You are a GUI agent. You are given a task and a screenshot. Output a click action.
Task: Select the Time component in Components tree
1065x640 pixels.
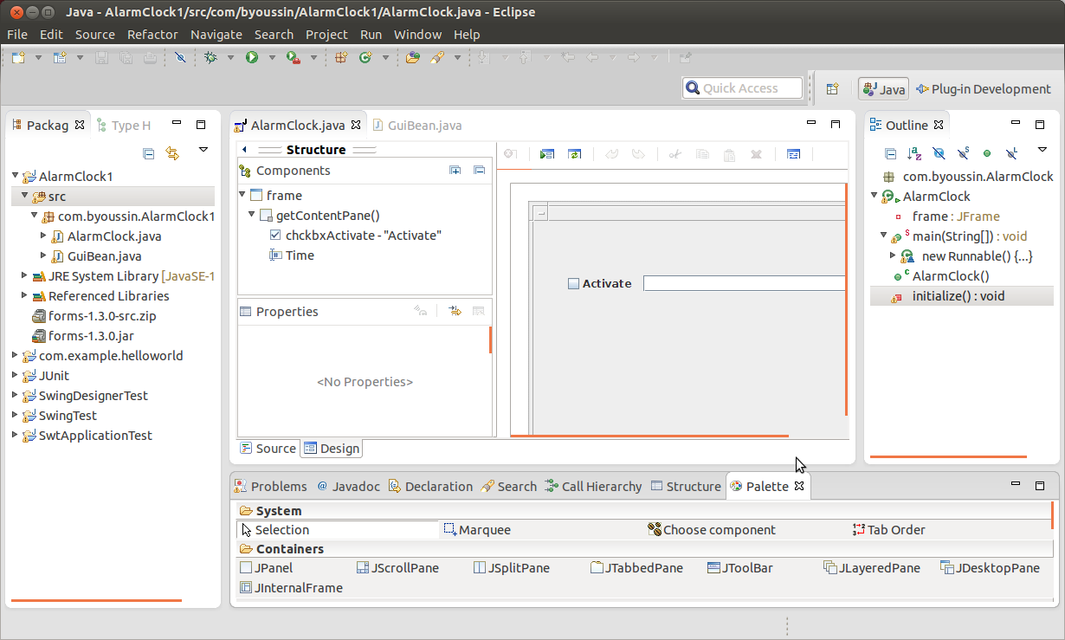pos(292,255)
